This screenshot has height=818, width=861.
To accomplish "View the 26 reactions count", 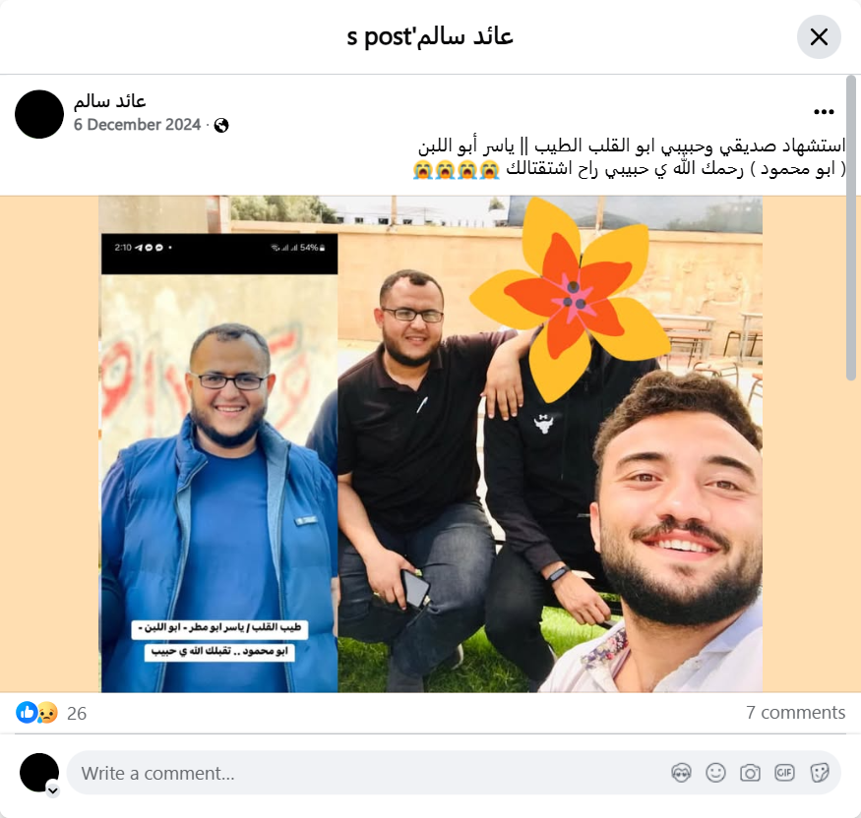I will [77, 713].
